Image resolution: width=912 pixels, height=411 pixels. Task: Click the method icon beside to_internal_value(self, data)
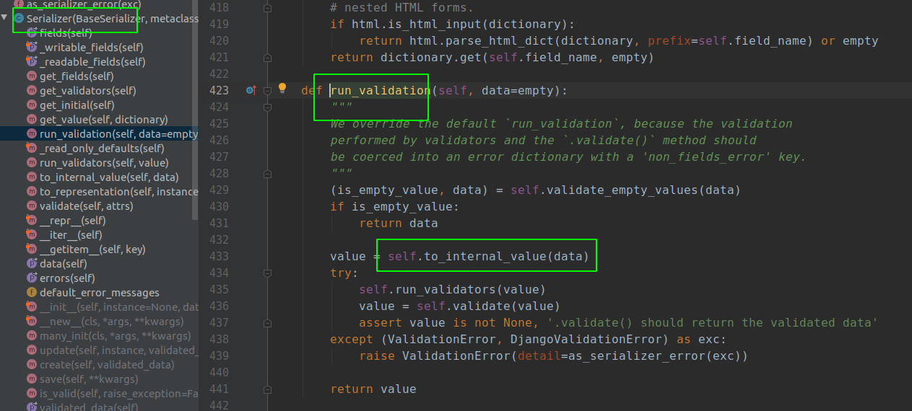pos(32,177)
